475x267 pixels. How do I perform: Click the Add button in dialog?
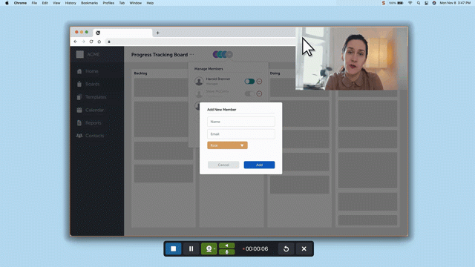[259, 165]
